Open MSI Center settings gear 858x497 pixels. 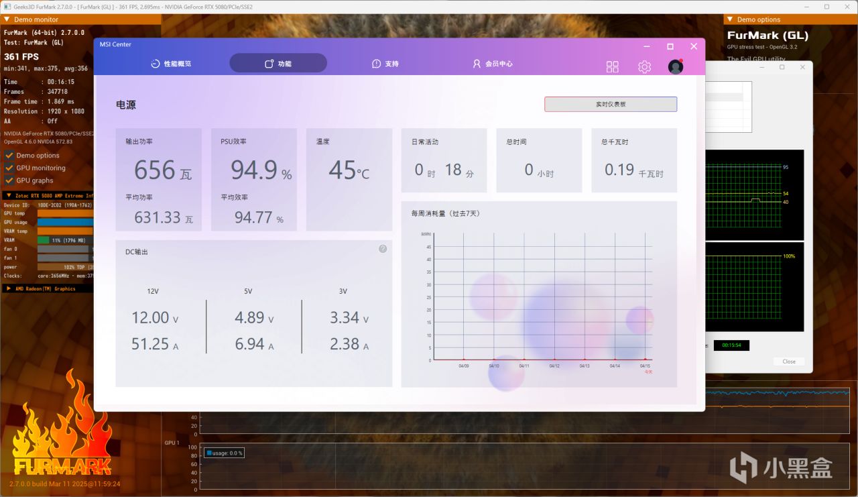(644, 66)
